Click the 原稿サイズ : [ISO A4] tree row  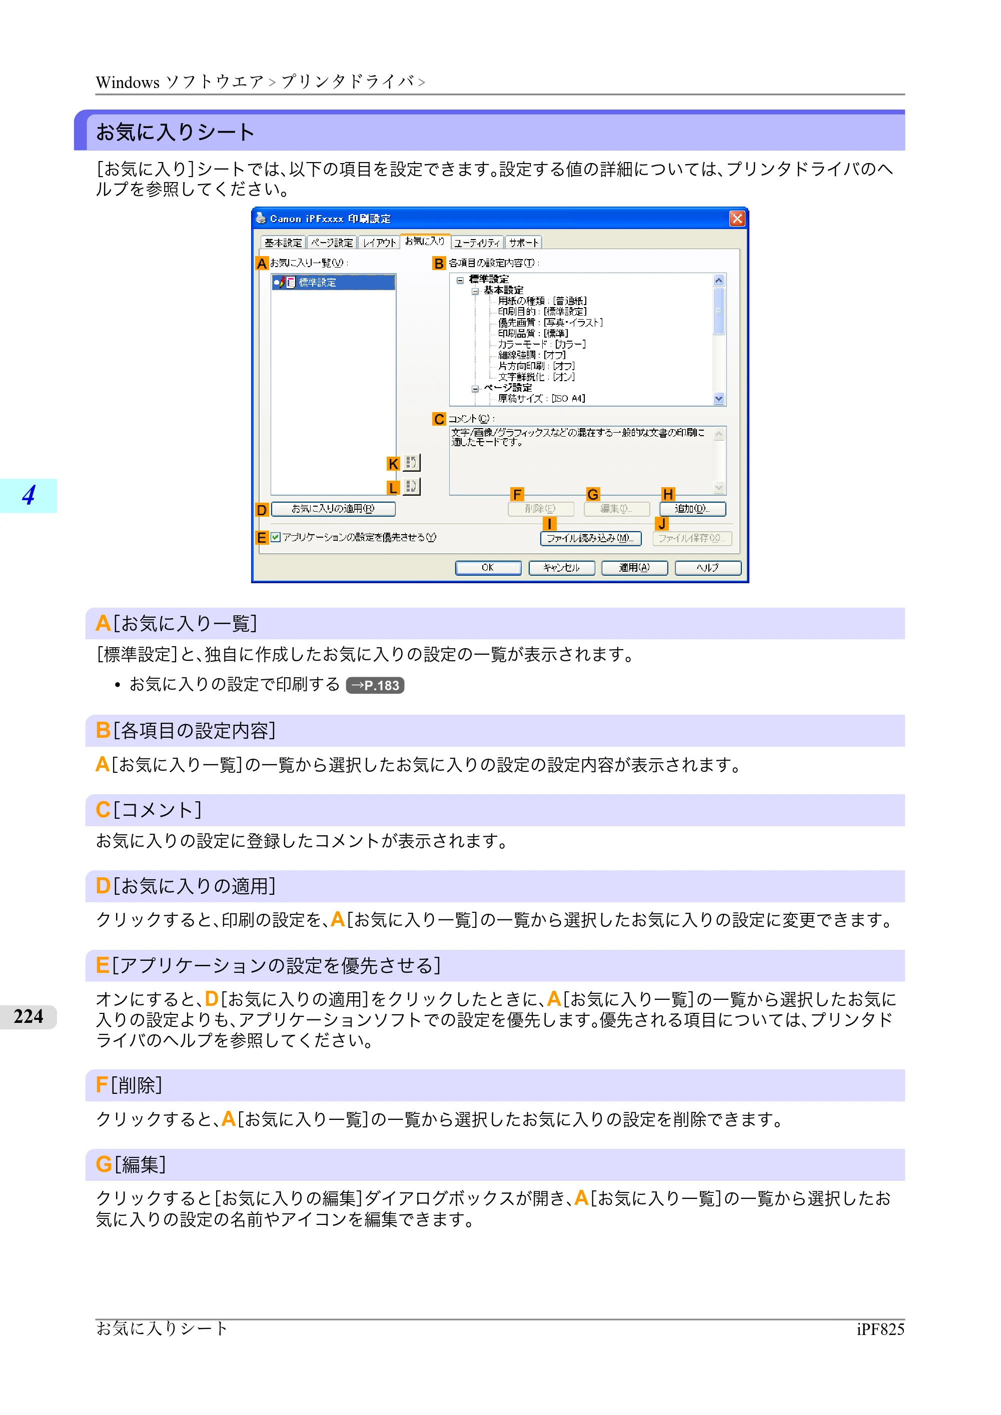tap(542, 399)
